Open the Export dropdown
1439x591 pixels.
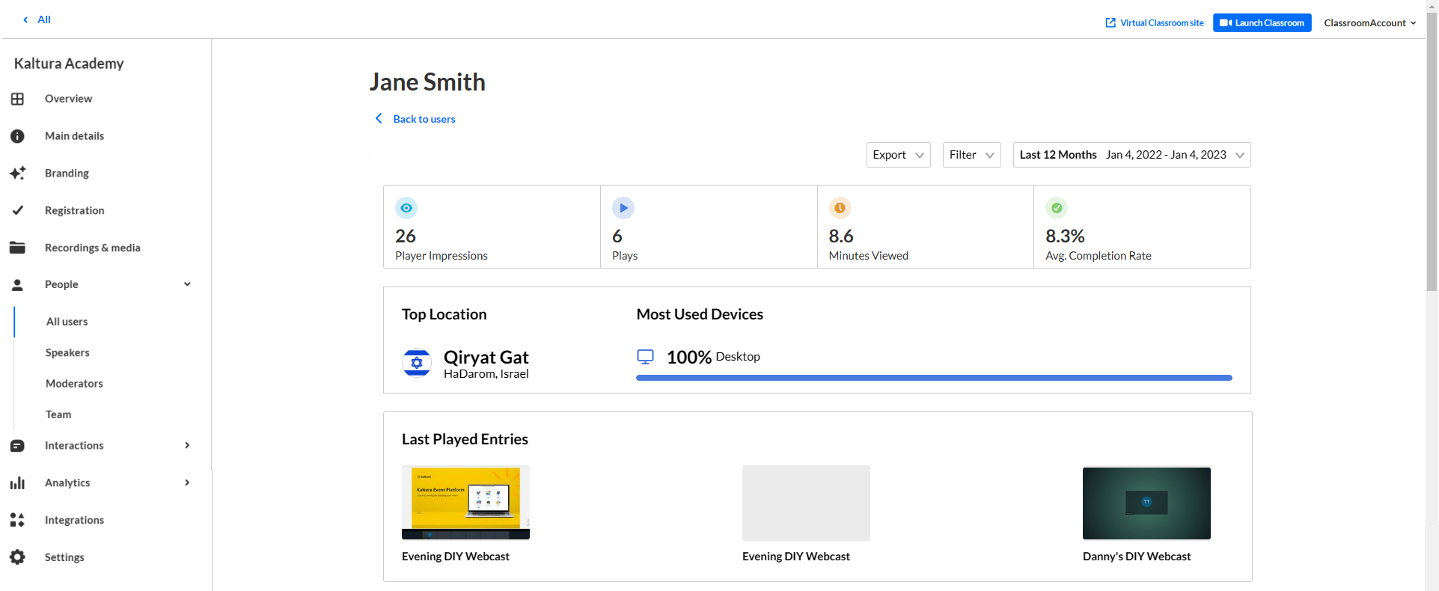click(898, 155)
